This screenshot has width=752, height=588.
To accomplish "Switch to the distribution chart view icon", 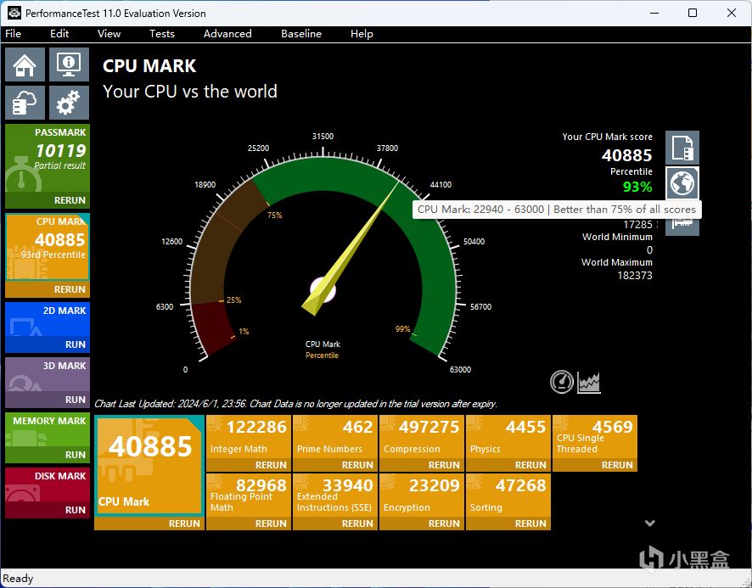I will pos(589,383).
